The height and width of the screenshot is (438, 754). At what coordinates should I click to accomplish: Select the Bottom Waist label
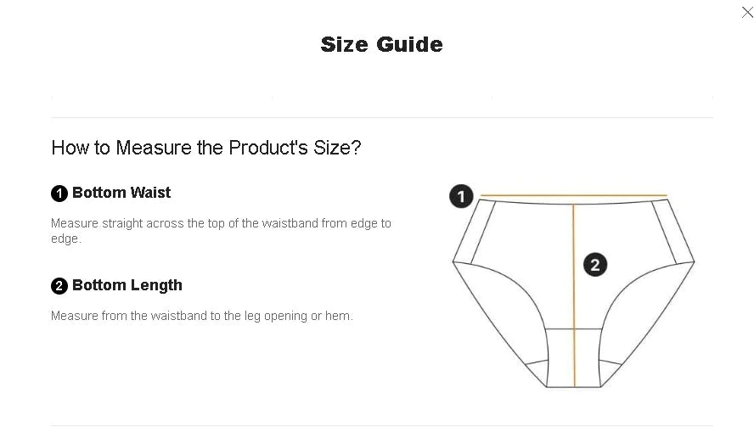121,193
